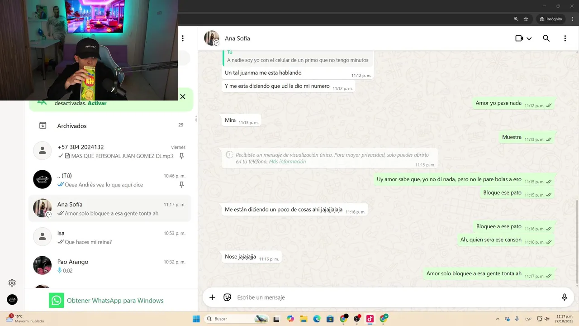Open the weather widget 15°C
The image size is (579, 326).
[x=24, y=319]
